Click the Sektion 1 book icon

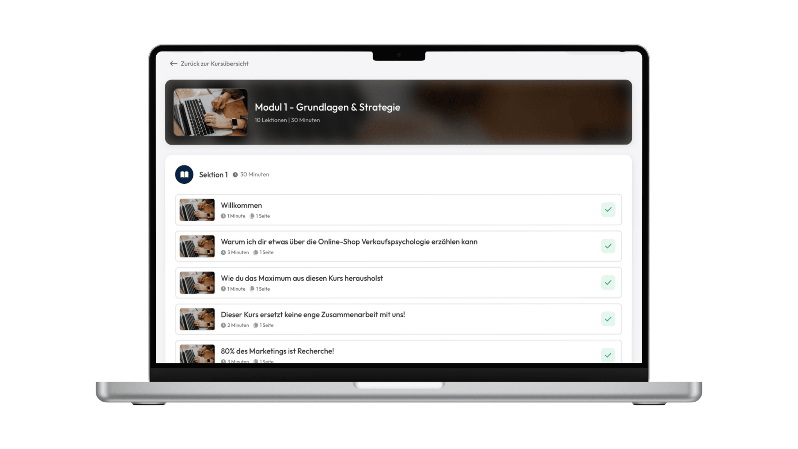(184, 175)
